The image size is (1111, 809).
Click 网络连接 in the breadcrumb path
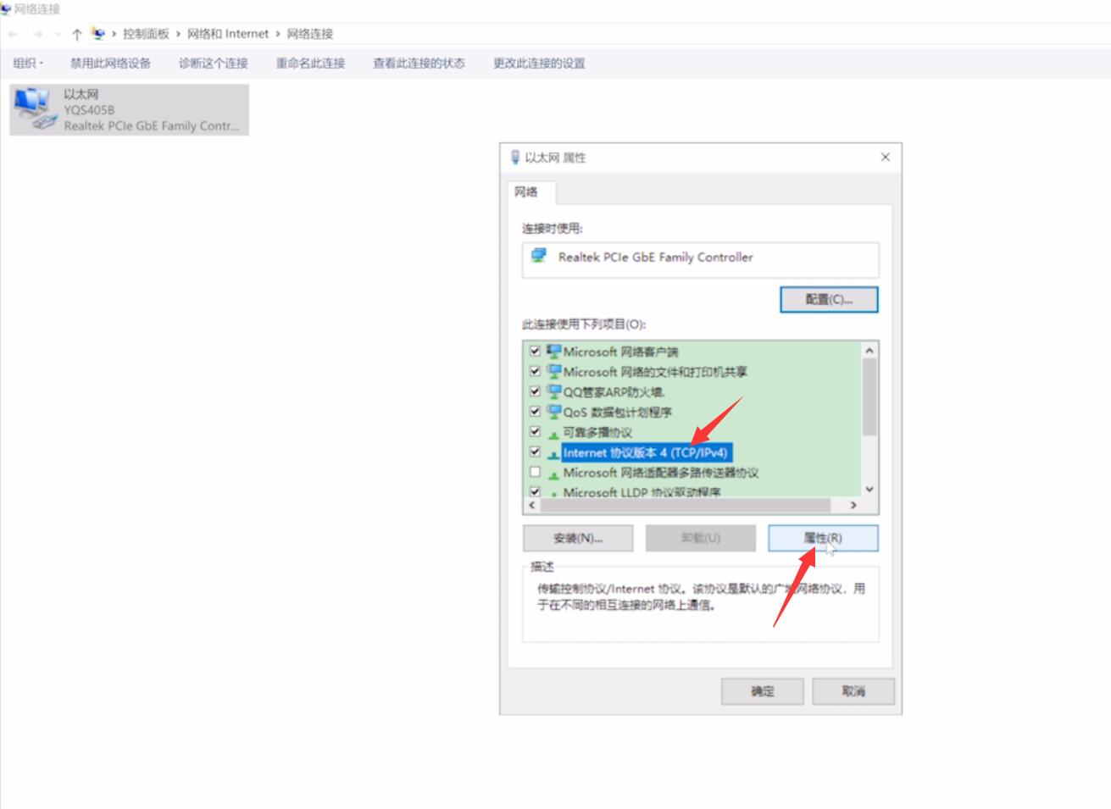pos(310,34)
